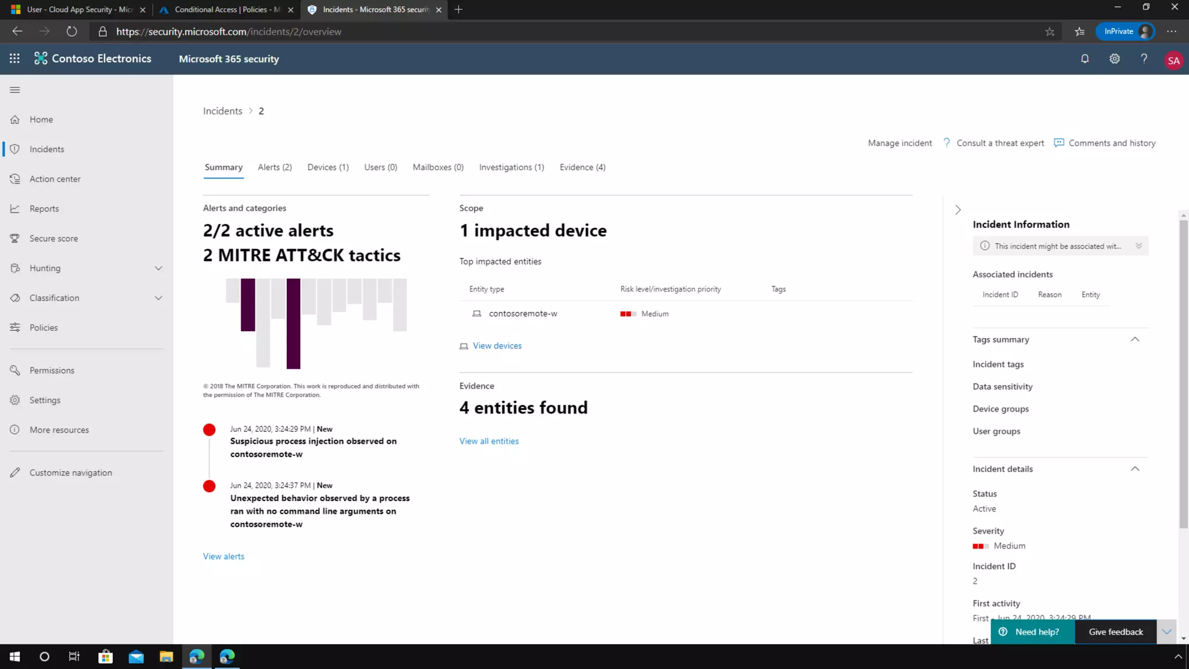Collapse the Incident details section
Screen dimensions: 1189x669
1134,469
